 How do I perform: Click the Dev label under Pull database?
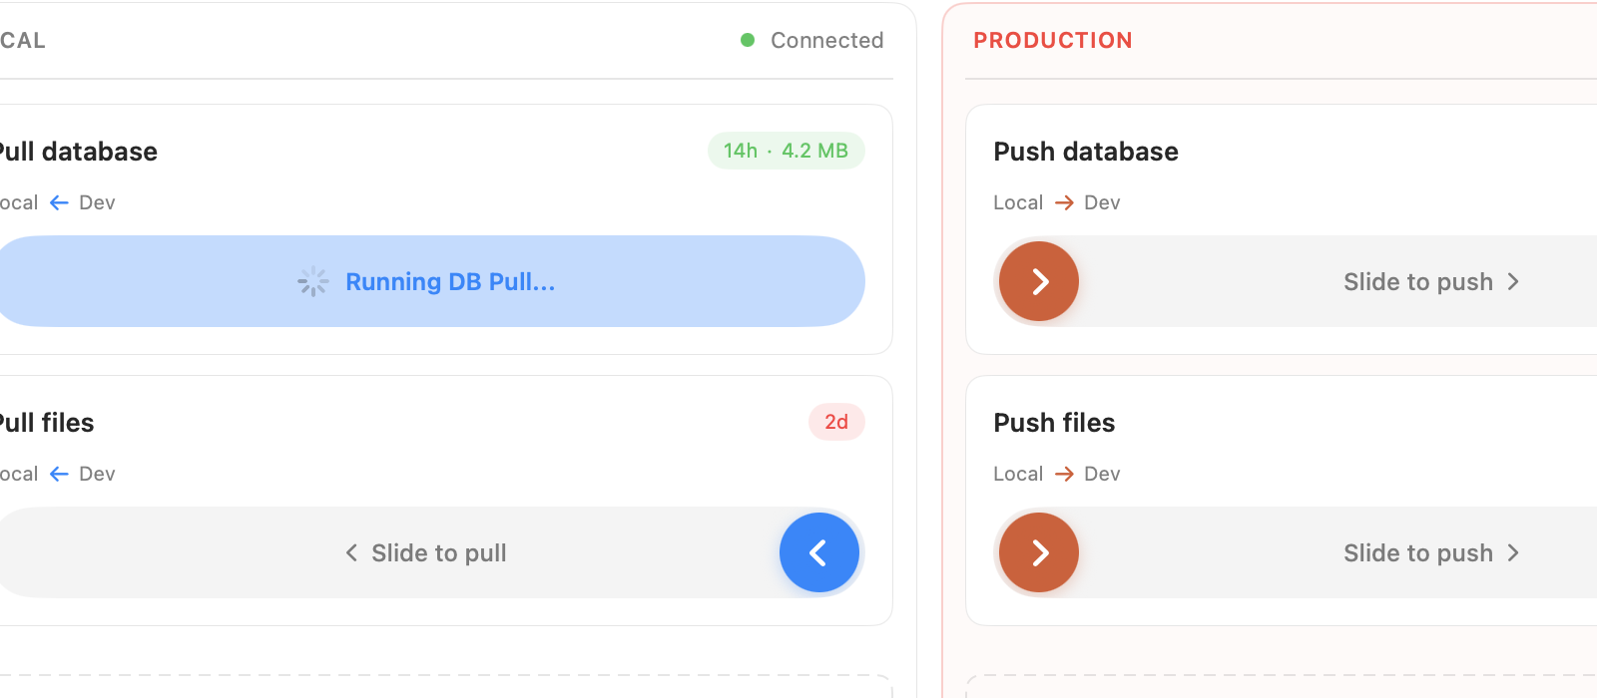click(97, 202)
